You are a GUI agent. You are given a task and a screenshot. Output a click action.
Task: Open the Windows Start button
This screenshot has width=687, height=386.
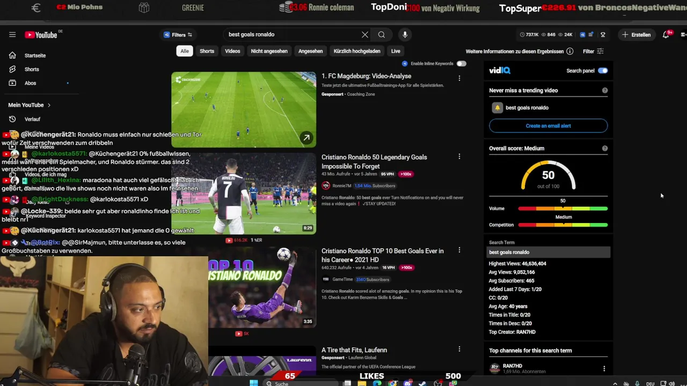pyautogui.click(x=253, y=383)
